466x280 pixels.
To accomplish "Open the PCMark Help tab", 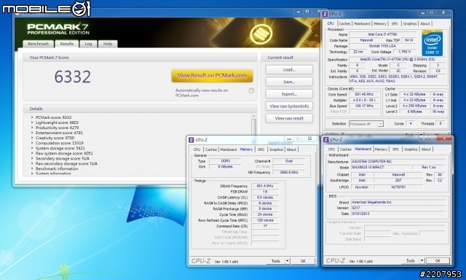I will pos(108,44).
